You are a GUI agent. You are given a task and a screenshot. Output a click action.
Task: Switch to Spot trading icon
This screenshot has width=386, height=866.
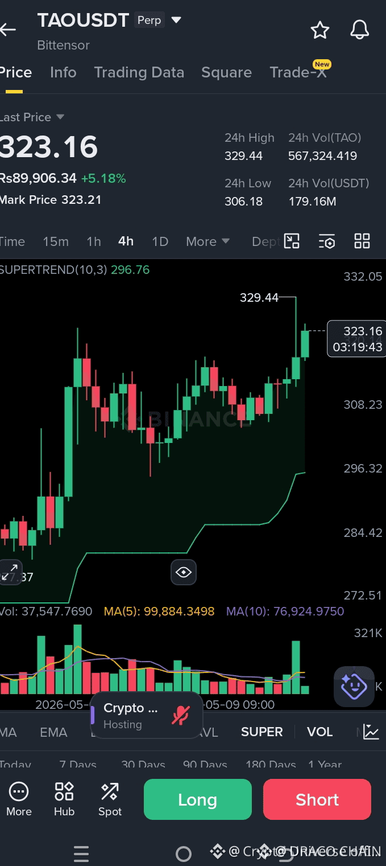click(110, 799)
